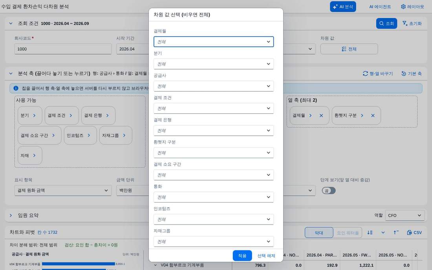
Task: Click the 1,222.1 pivot cell
Action: coord(358,265)
